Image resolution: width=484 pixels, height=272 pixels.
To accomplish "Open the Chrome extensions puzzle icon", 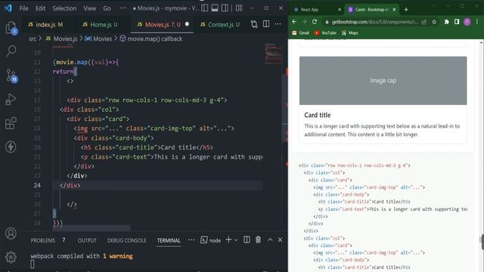I will coord(447,22).
